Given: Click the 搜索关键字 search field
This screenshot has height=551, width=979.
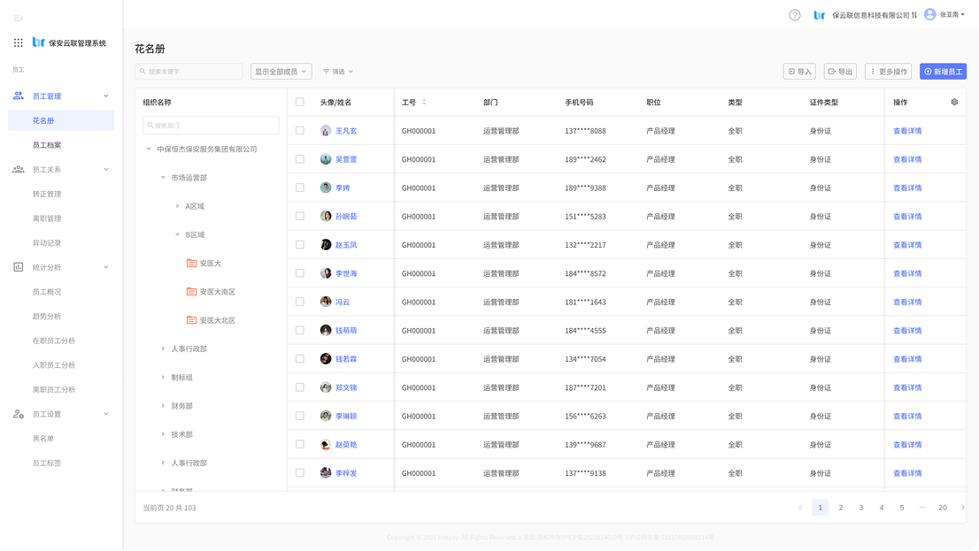Looking at the screenshot, I should [189, 72].
